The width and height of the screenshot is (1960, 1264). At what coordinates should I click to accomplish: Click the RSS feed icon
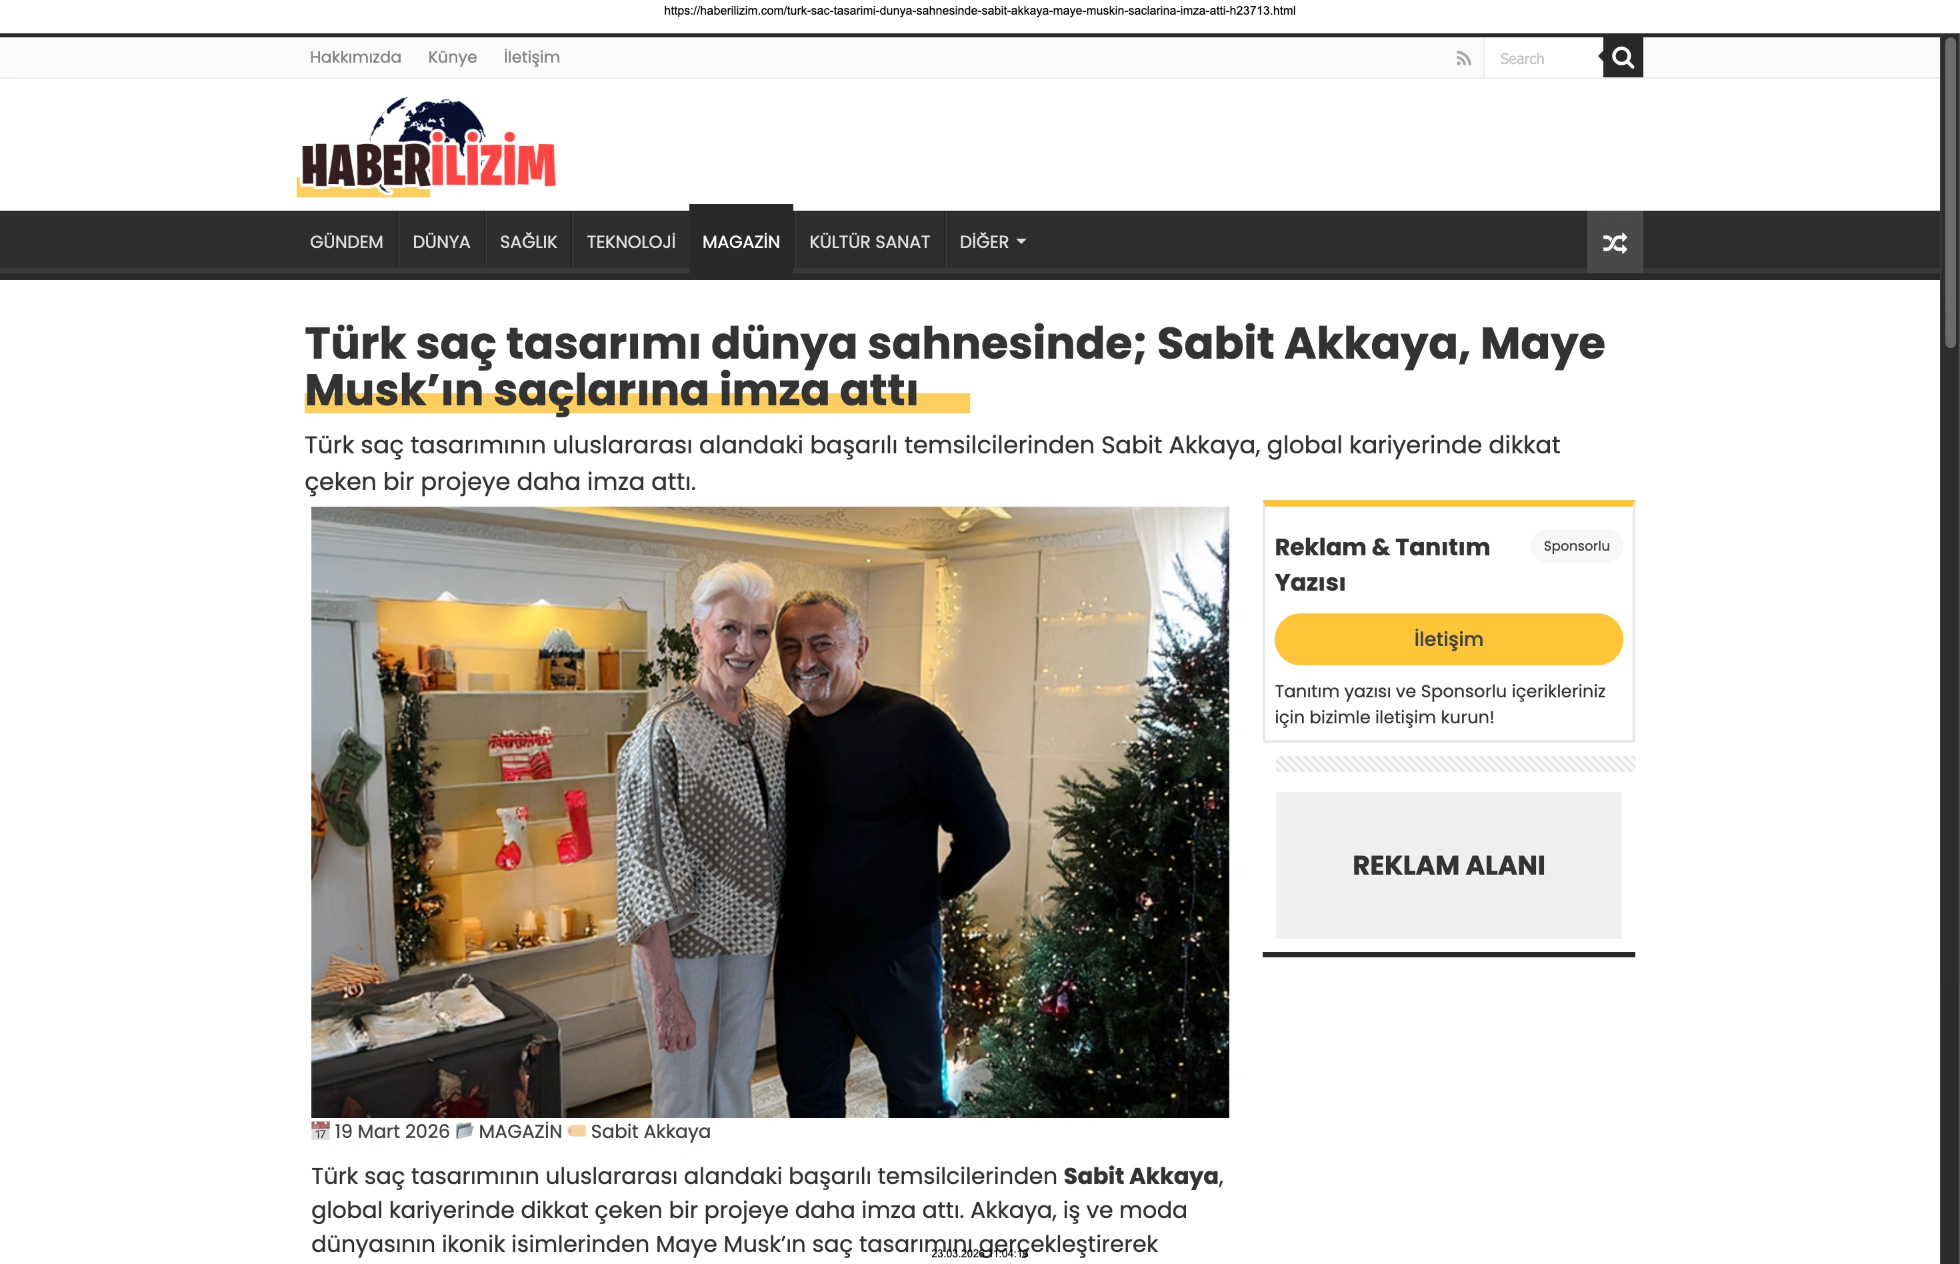[1463, 58]
